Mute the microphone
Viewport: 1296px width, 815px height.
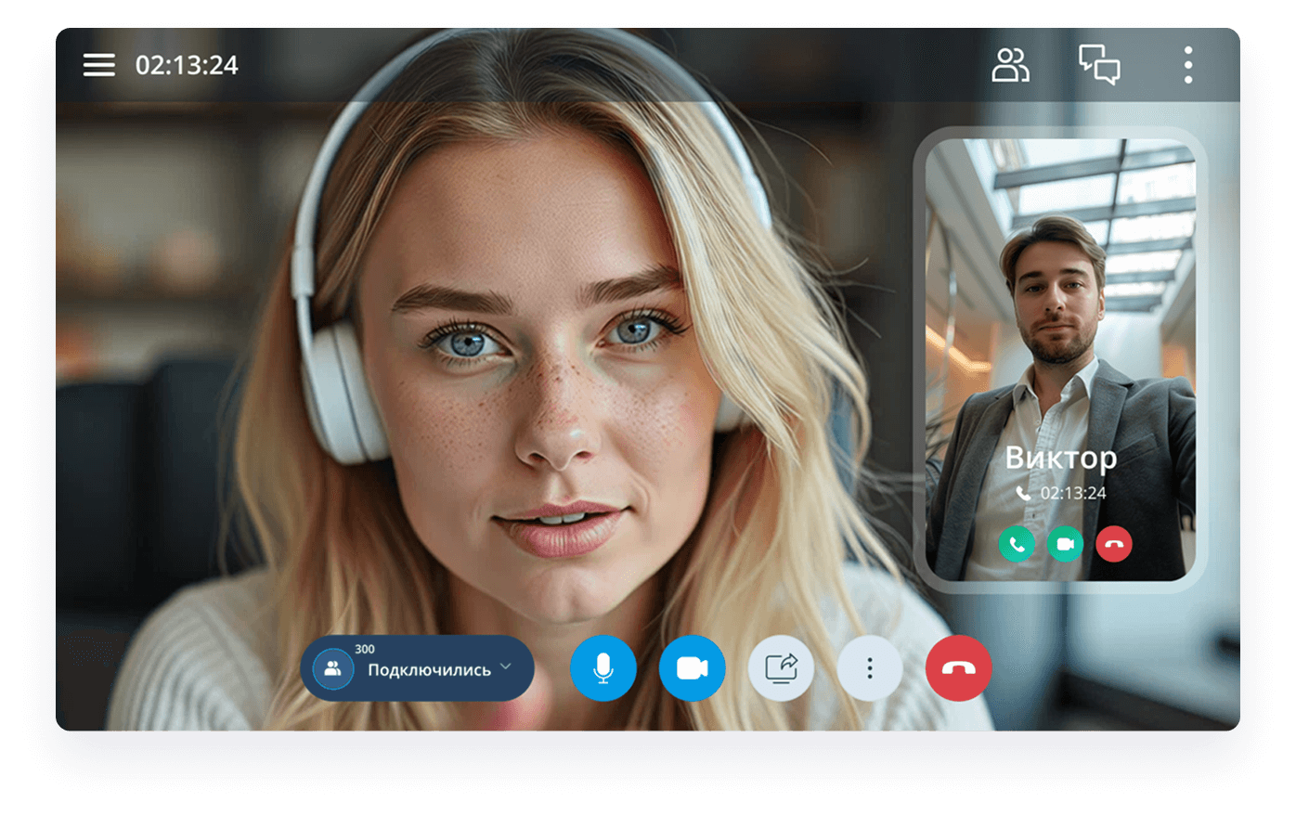click(603, 668)
